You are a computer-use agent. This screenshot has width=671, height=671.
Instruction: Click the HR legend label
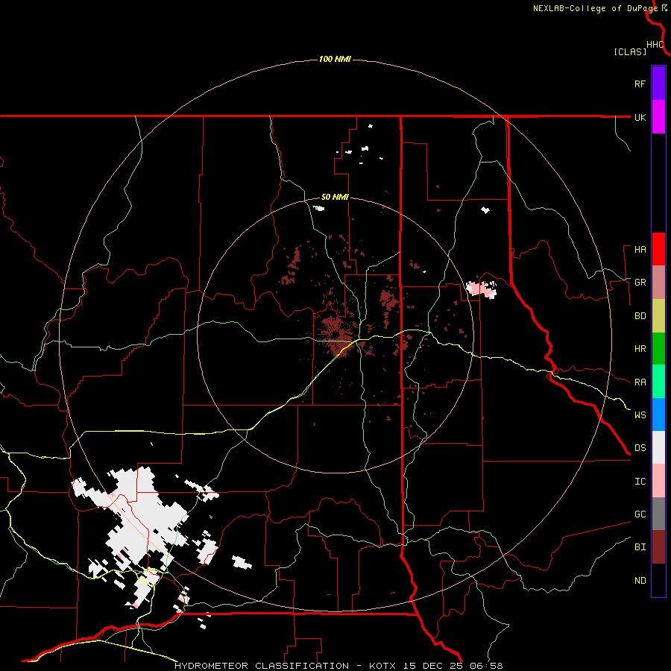pyautogui.click(x=640, y=349)
